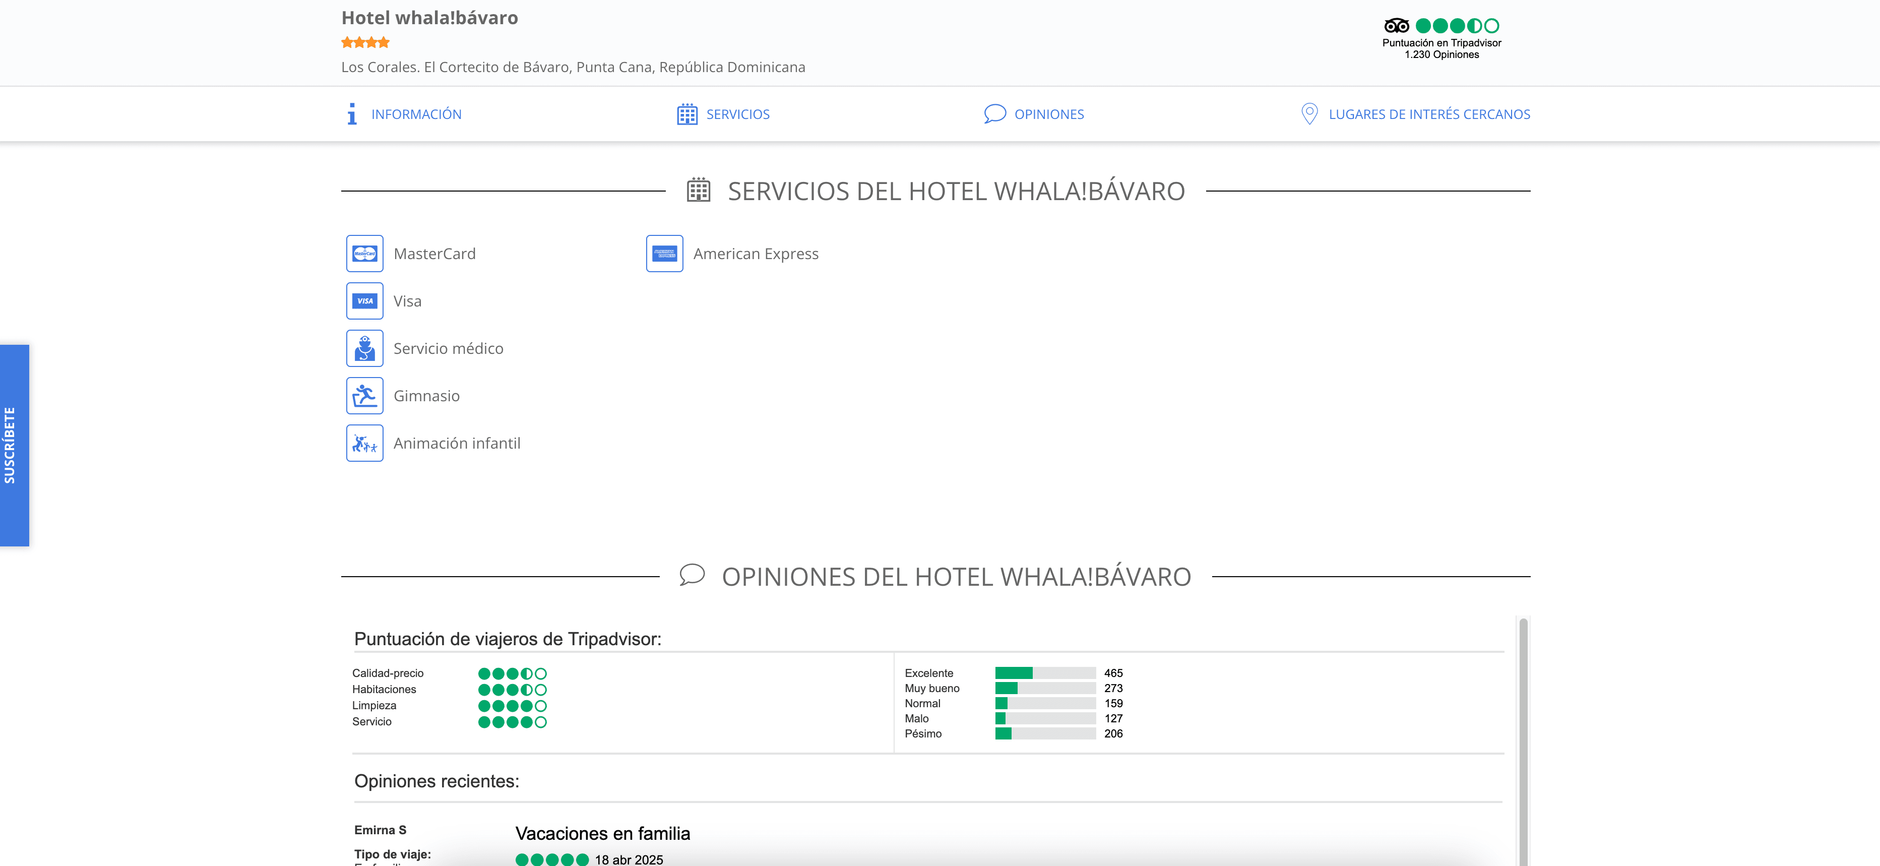Click the SUSCRÍBETE side button

14,446
